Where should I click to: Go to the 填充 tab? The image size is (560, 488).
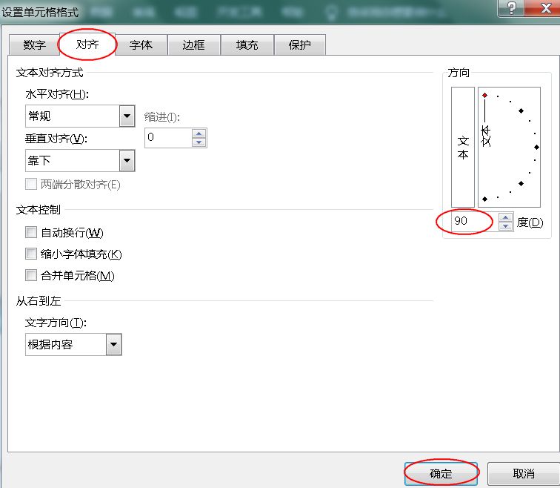[247, 45]
